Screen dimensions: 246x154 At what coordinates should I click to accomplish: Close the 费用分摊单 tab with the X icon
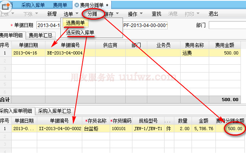[76, 5]
